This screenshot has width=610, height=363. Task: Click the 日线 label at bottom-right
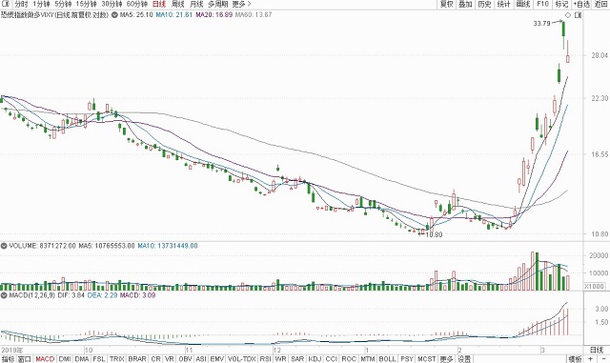pos(596,350)
